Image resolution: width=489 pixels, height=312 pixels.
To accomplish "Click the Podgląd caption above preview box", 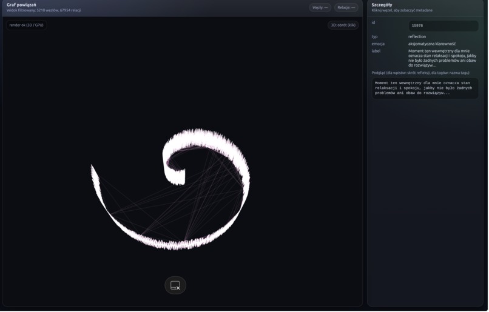I will 420,73.
